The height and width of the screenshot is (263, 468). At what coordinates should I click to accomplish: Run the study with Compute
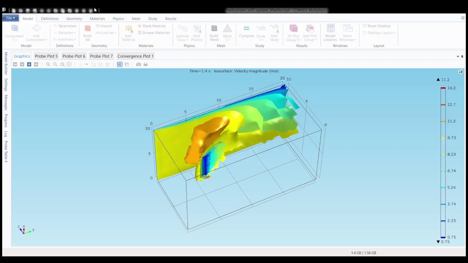tap(246, 32)
